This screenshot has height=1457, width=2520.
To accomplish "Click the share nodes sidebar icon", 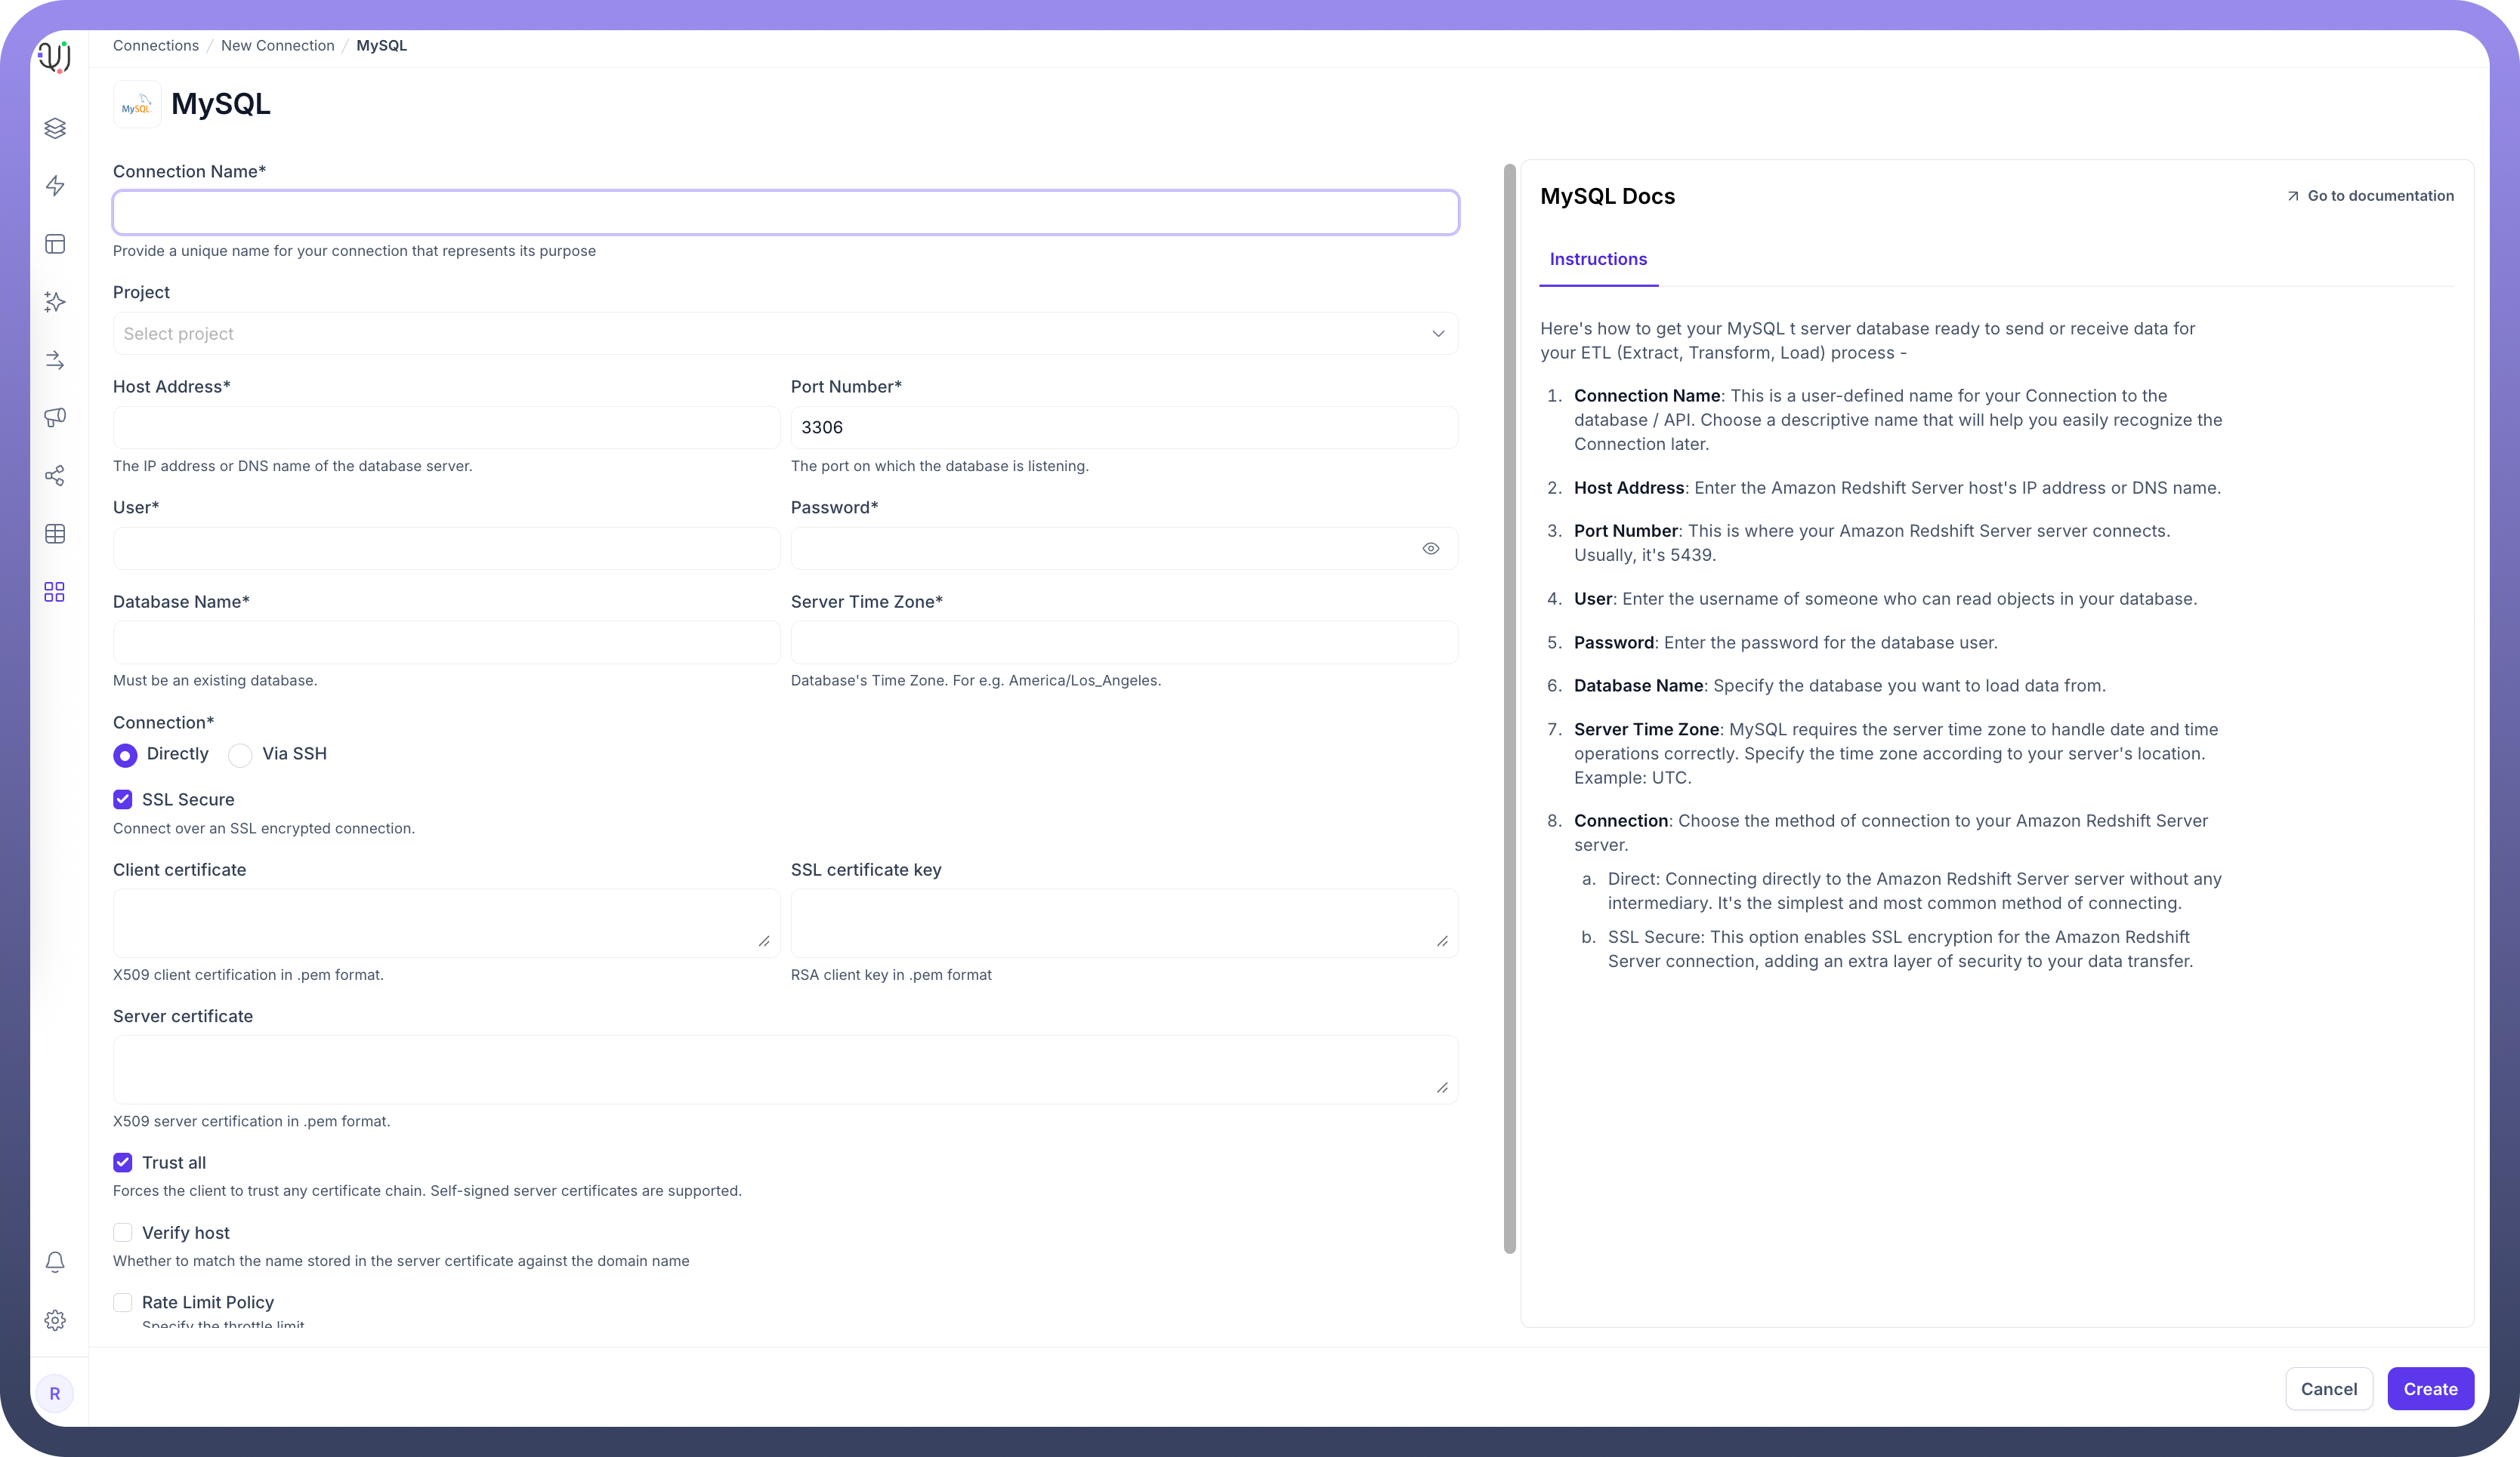I will 55,476.
